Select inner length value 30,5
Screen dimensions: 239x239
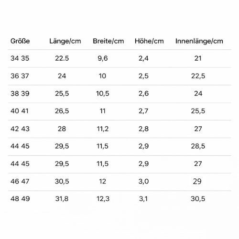pyautogui.click(x=198, y=199)
